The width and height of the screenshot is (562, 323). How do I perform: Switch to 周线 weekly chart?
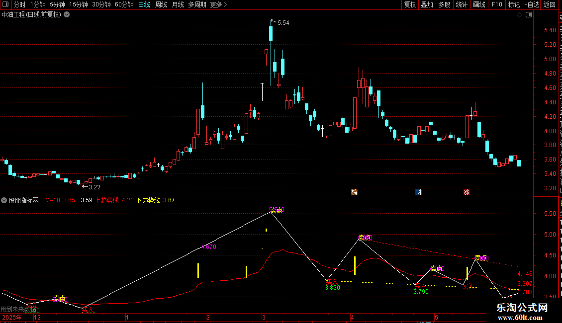coord(161,4)
